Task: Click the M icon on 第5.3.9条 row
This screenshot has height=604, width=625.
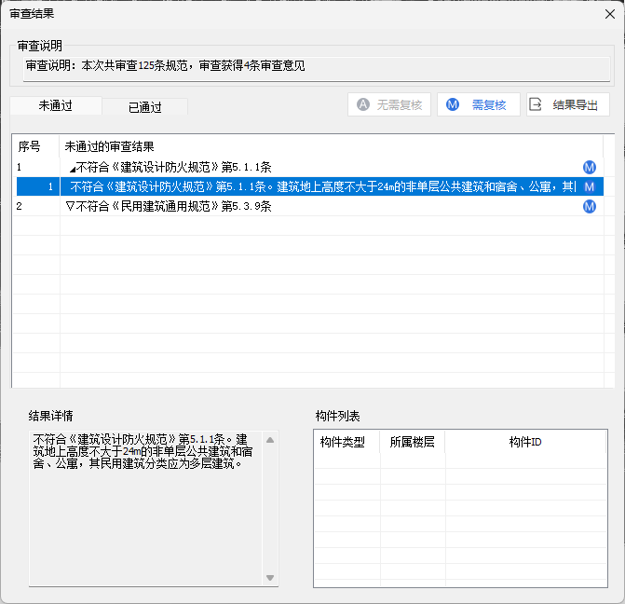Action: pyautogui.click(x=589, y=206)
